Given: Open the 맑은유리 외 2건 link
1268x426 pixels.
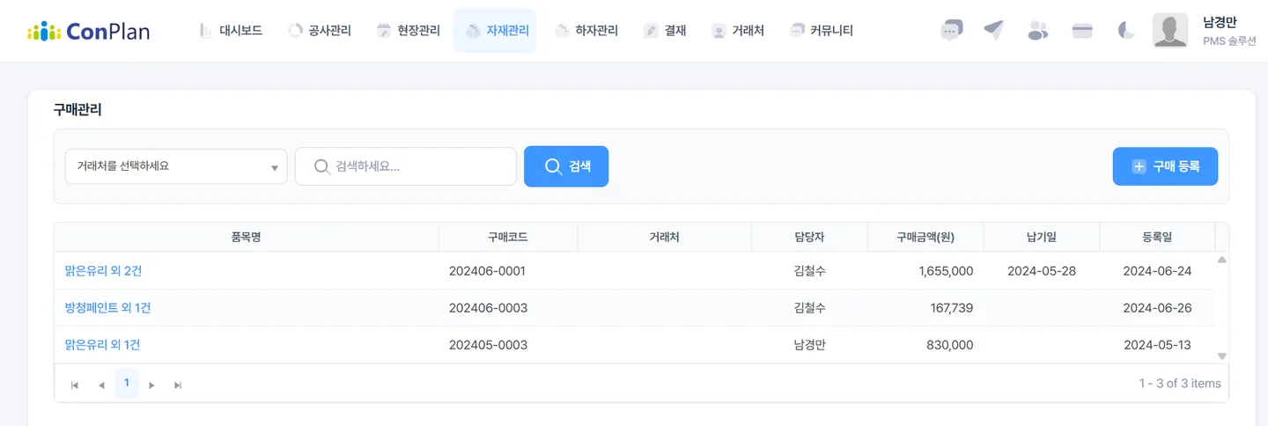Looking at the screenshot, I should [103, 271].
